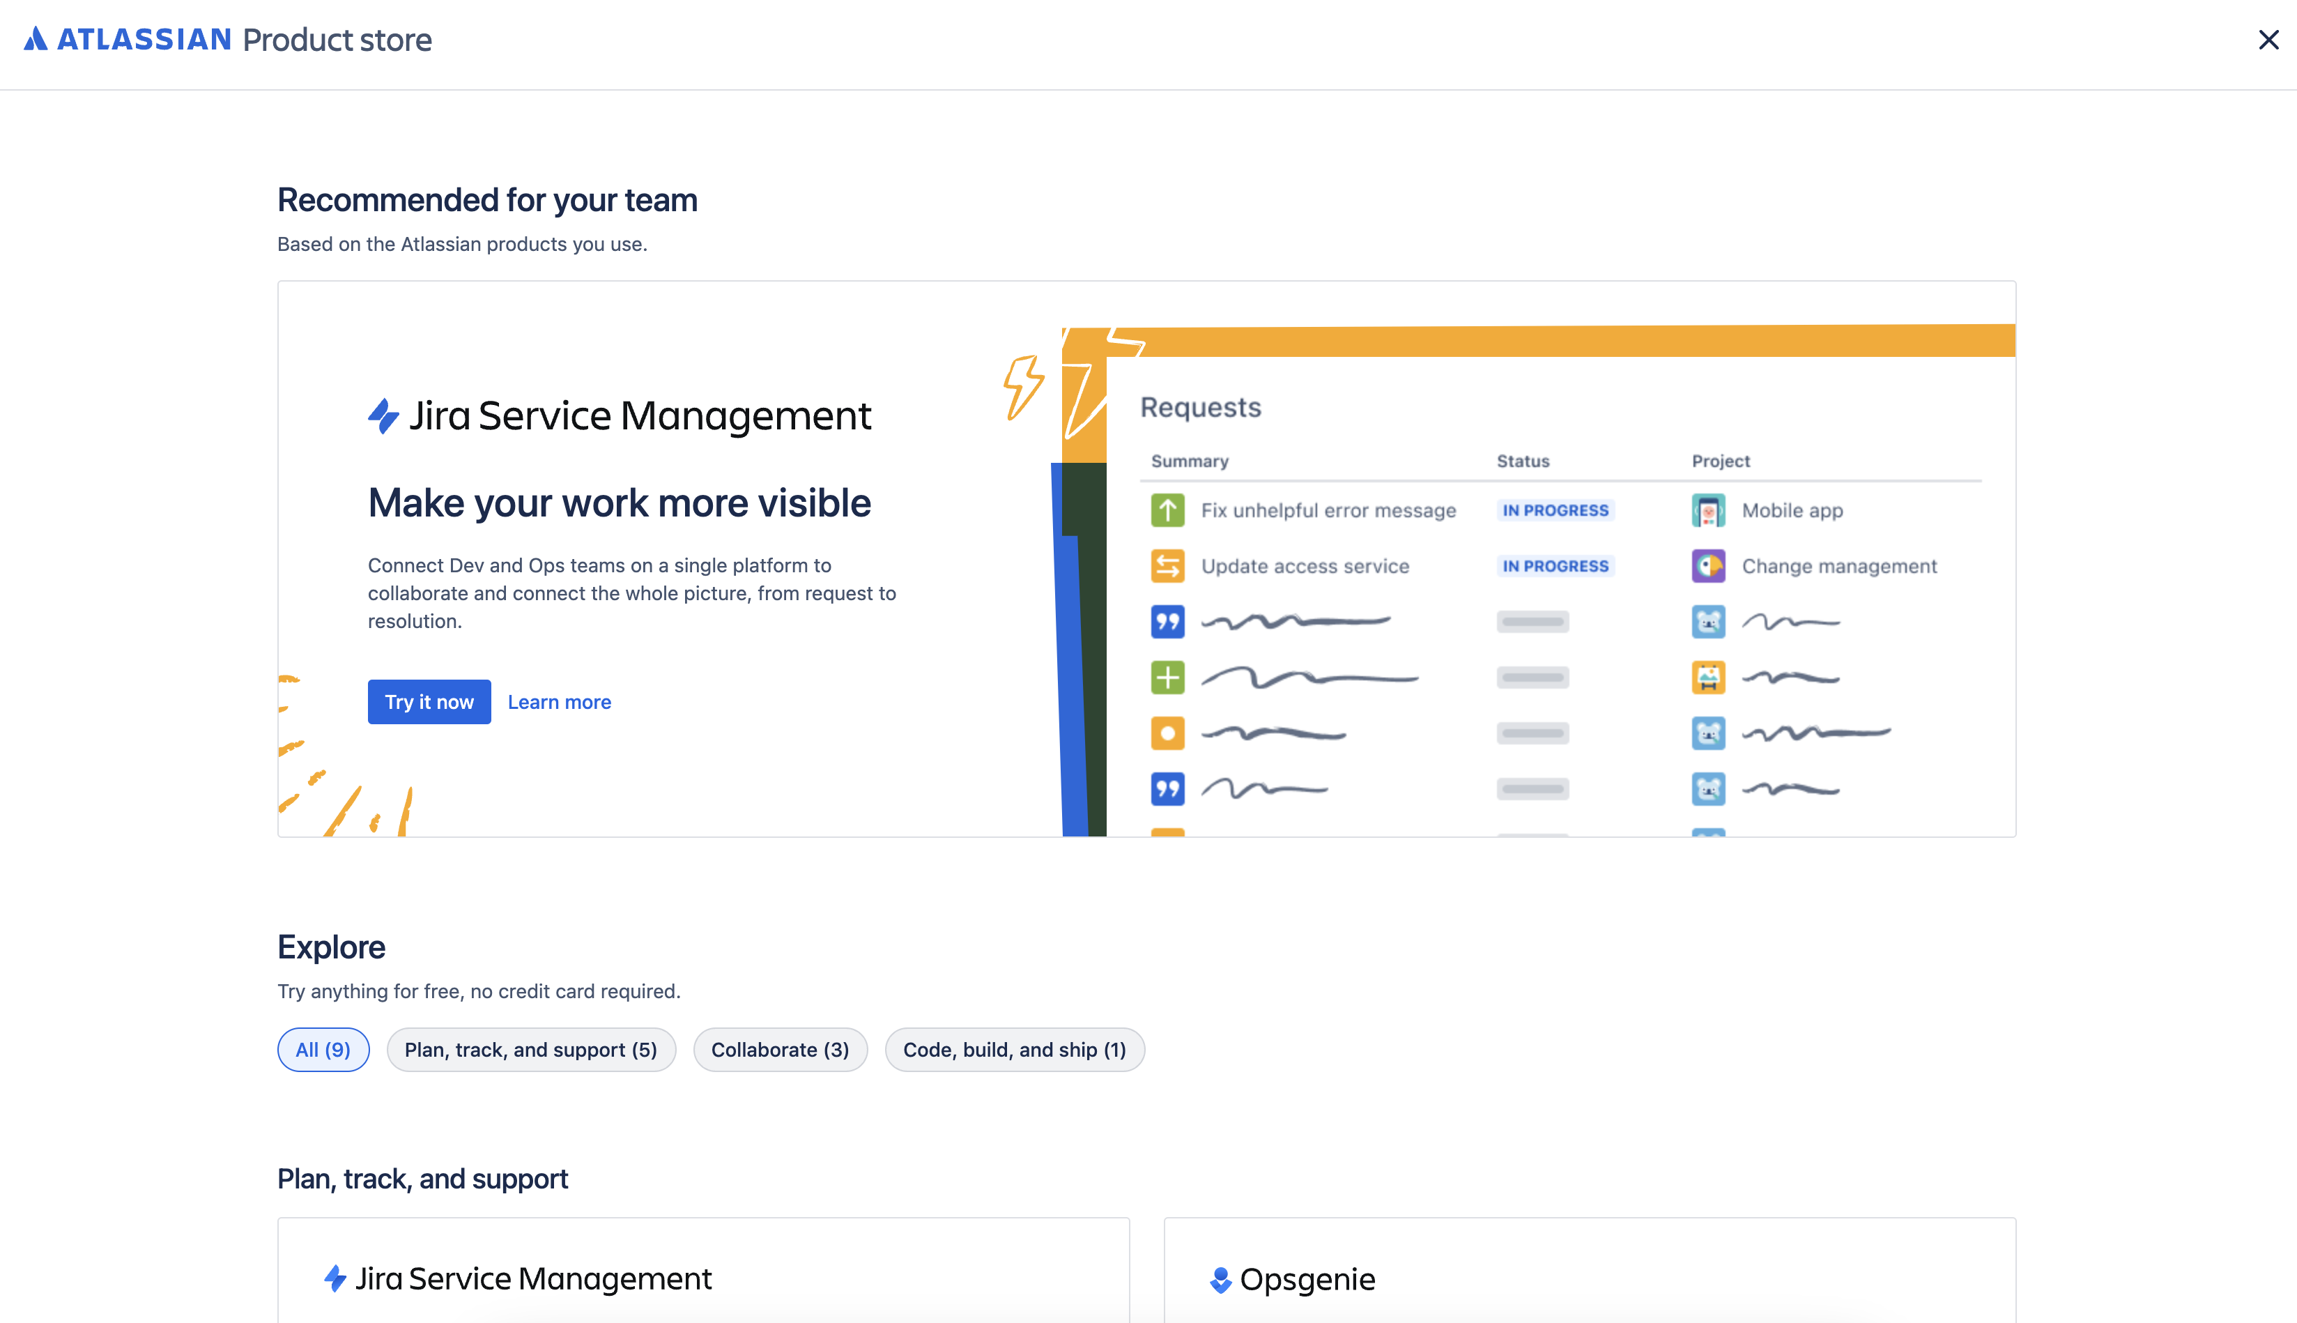Click the Atlassian logo icon
This screenshot has height=1323, width=2297.
(x=36, y=39)
